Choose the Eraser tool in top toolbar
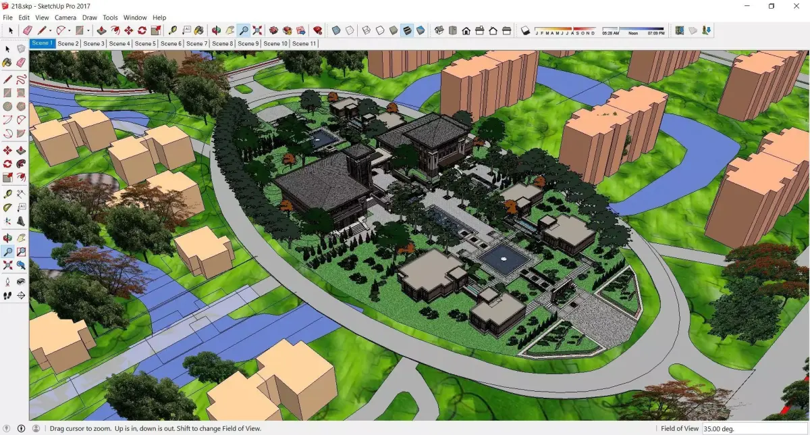This screenshot has height=435, width=810. click(27, 30)
